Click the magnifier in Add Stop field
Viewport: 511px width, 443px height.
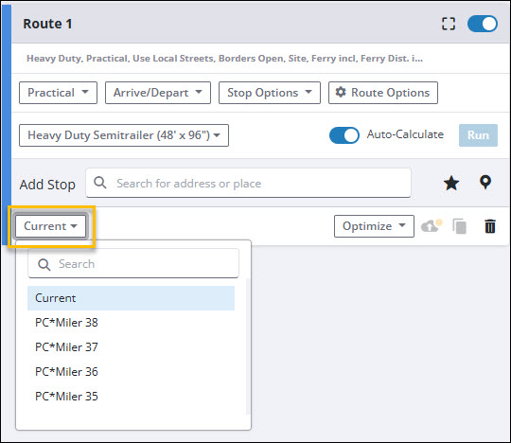click(x=100, y=183)
